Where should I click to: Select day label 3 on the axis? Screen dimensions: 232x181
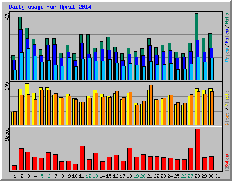pos(29,176)
